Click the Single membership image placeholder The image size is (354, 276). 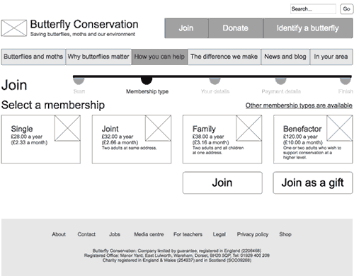coord(67,128)
